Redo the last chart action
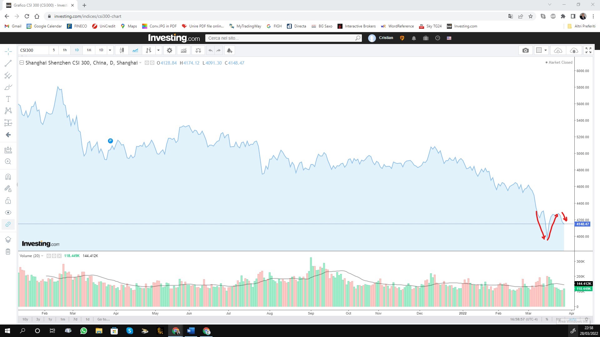 point(219,50)
